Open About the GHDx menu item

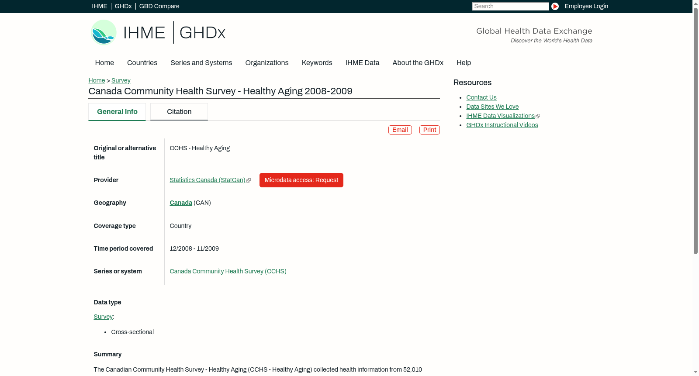click(x=418, y=63)
